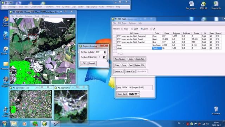This screenshot has width=225, height=127.
Task: Open the Tools menu in image window
Action: 37,16
